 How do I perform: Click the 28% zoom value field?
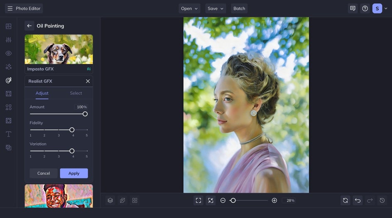coord(289,201)
